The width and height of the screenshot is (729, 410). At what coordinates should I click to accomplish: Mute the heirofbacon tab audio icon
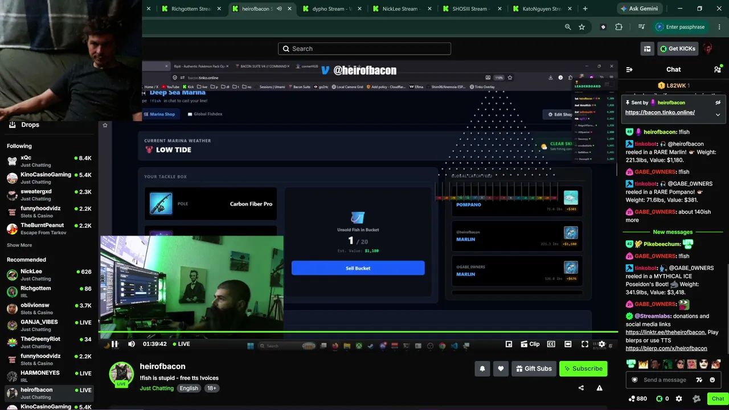pos(279,9)
